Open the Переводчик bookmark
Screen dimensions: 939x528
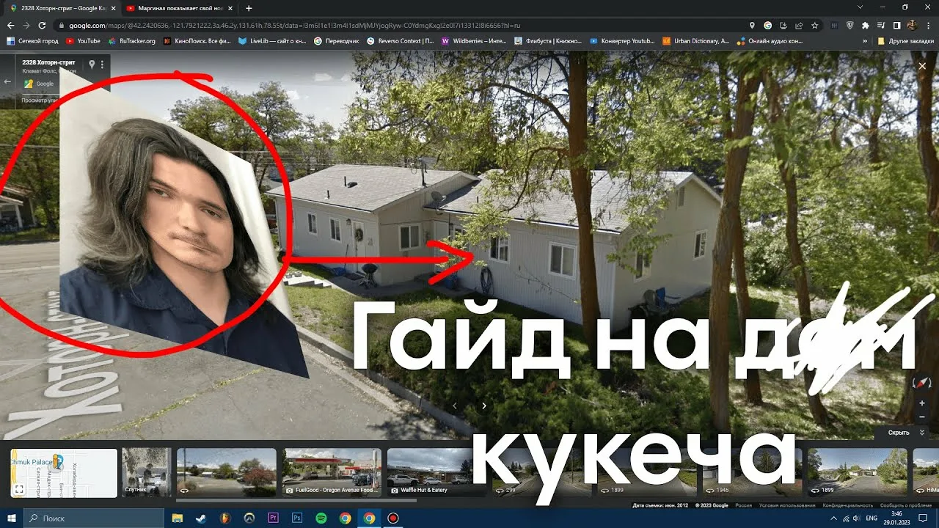click(x=337, y=41)
